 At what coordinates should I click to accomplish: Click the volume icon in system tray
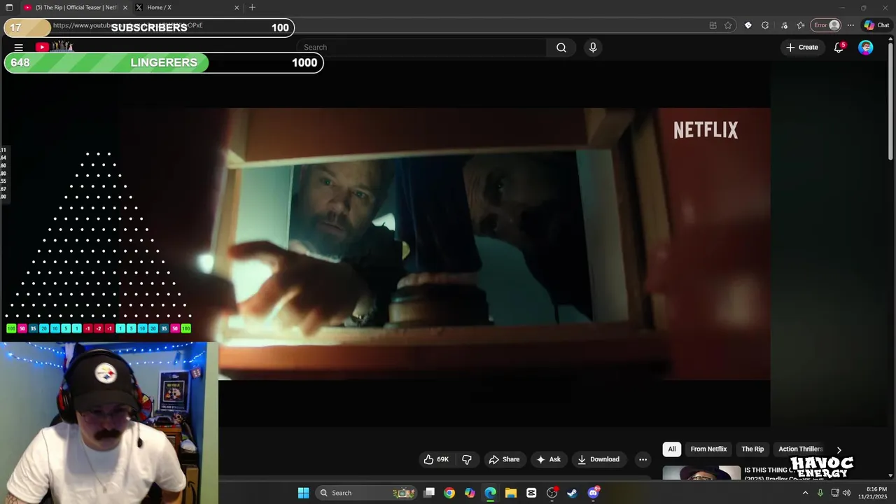click(x=848, y=493)
